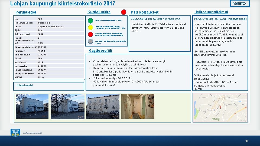Click the Rakennuksen nimi value Sokerikuutio
The height and width of the screenshot is (146, 260).
[x=44, y=23]
